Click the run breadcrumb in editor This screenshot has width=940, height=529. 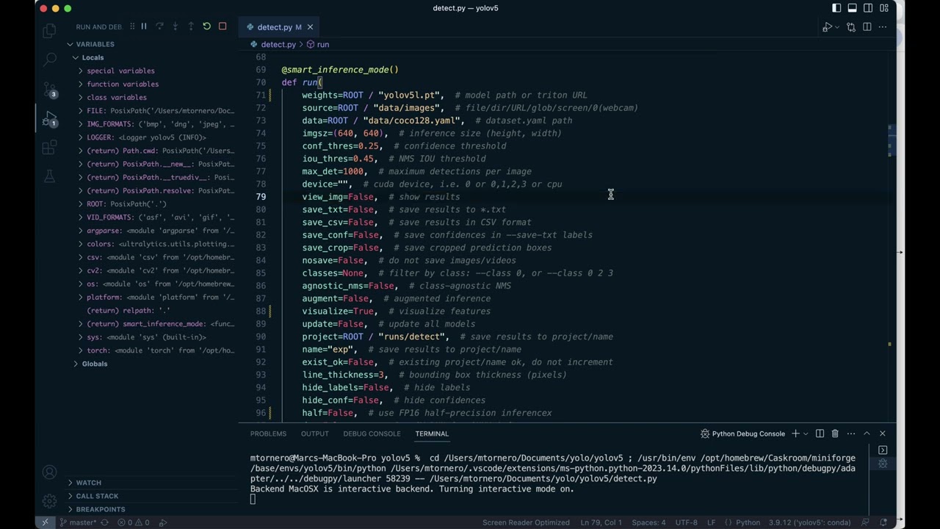pos(317,44)
